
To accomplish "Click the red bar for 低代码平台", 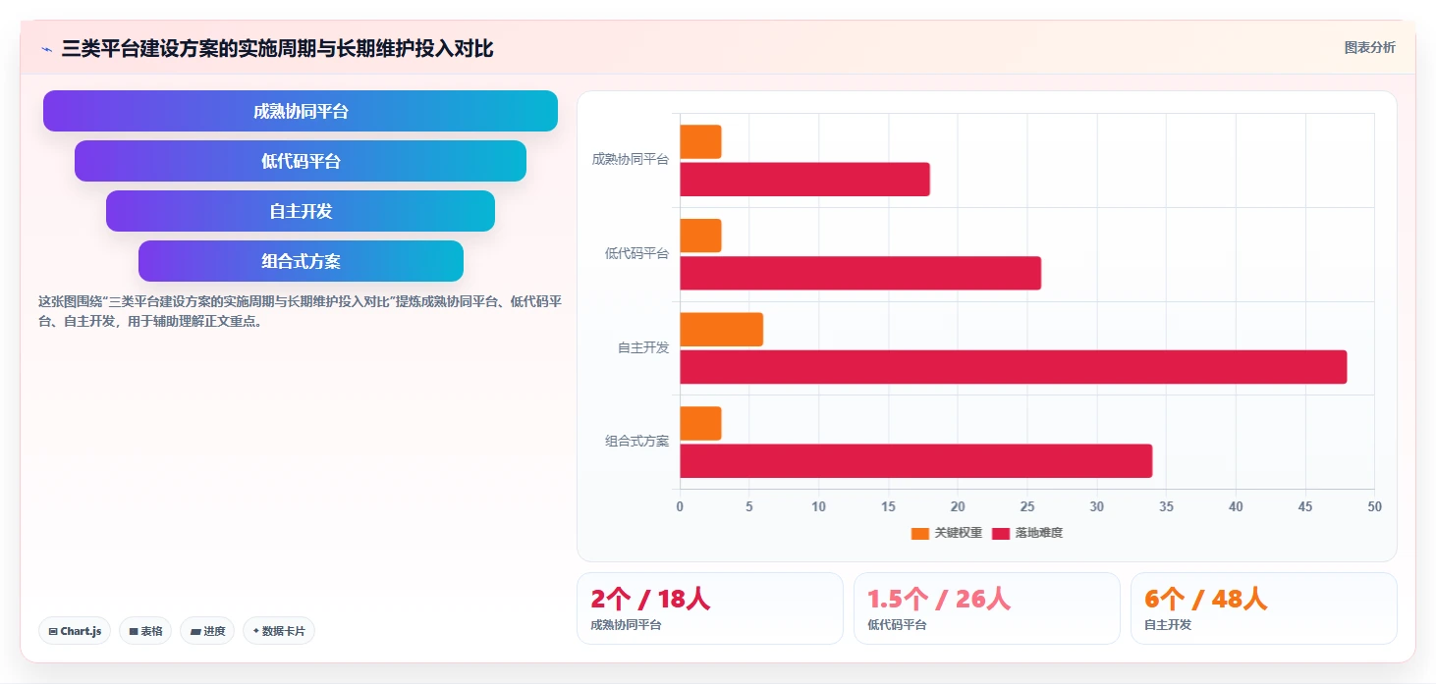I will click(860, 273).
